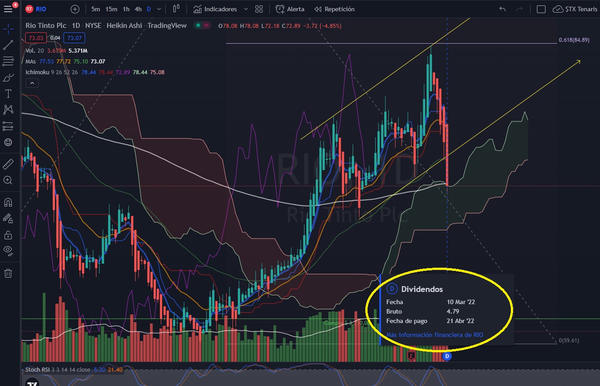Screen dimensions: 600x386
Task: Click the market status indicator pill
Action: (202, 26)
